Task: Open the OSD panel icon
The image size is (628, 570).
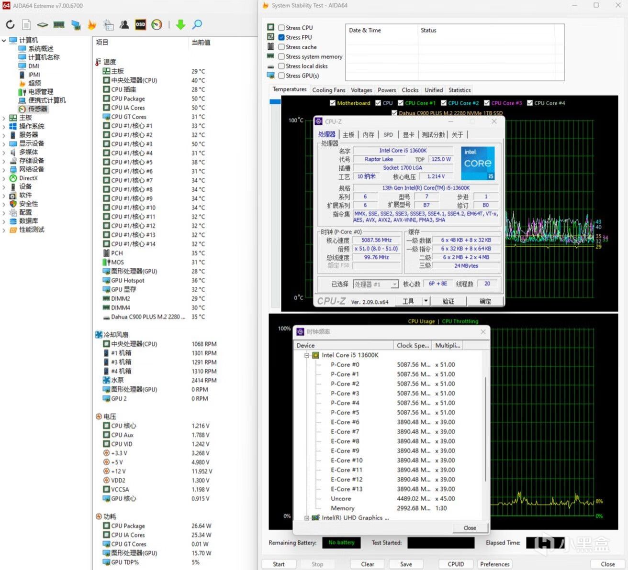Action: [x=140, y=24]
